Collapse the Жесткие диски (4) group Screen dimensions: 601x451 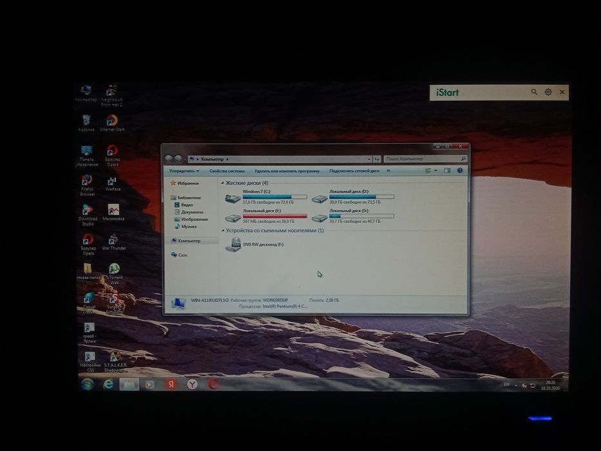[x=223, y=183]
